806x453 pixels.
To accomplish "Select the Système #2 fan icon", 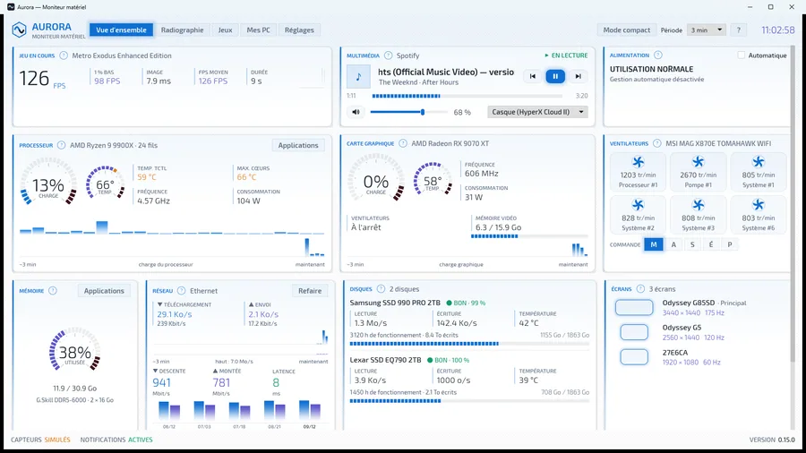I will coord(638,205).
